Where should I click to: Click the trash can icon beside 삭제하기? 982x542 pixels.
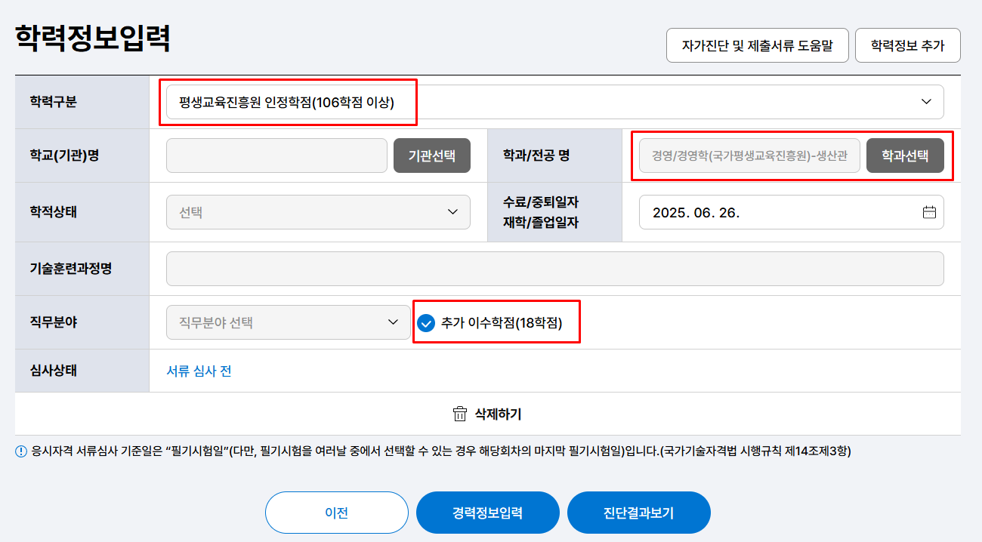click(x=459, y=414)
